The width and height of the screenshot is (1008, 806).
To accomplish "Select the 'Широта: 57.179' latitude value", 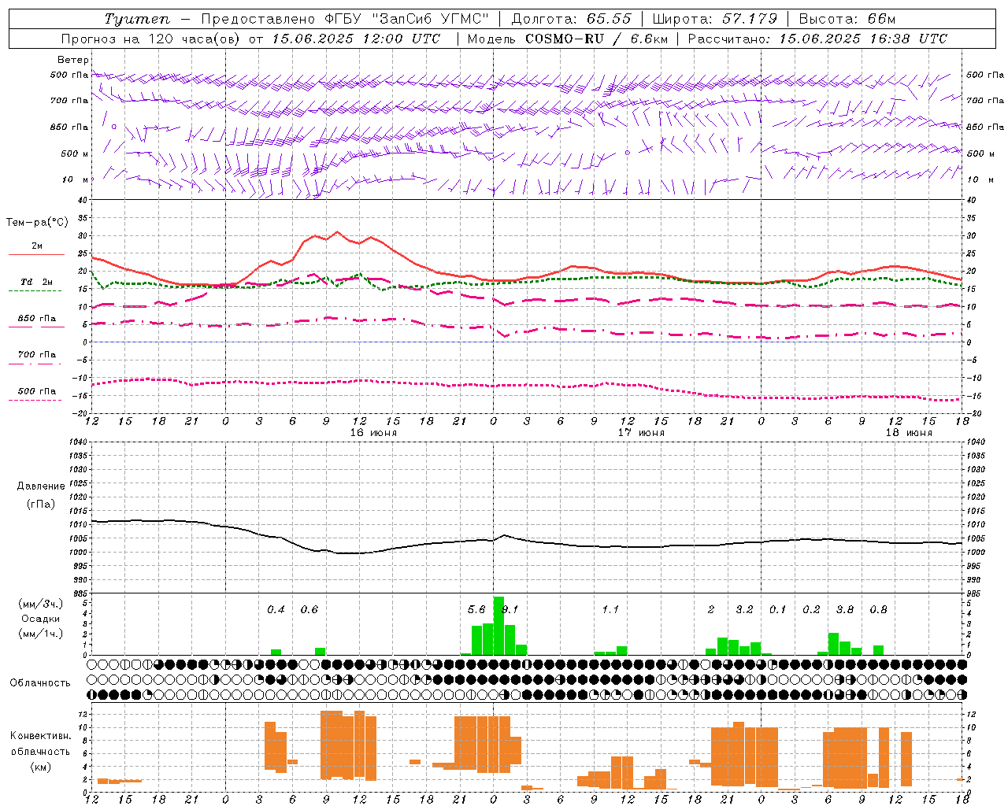I will (x=715, y=19).
